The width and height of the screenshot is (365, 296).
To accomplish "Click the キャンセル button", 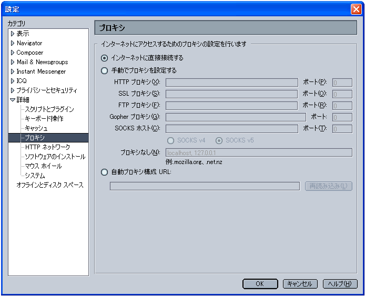I will (300, 284).
